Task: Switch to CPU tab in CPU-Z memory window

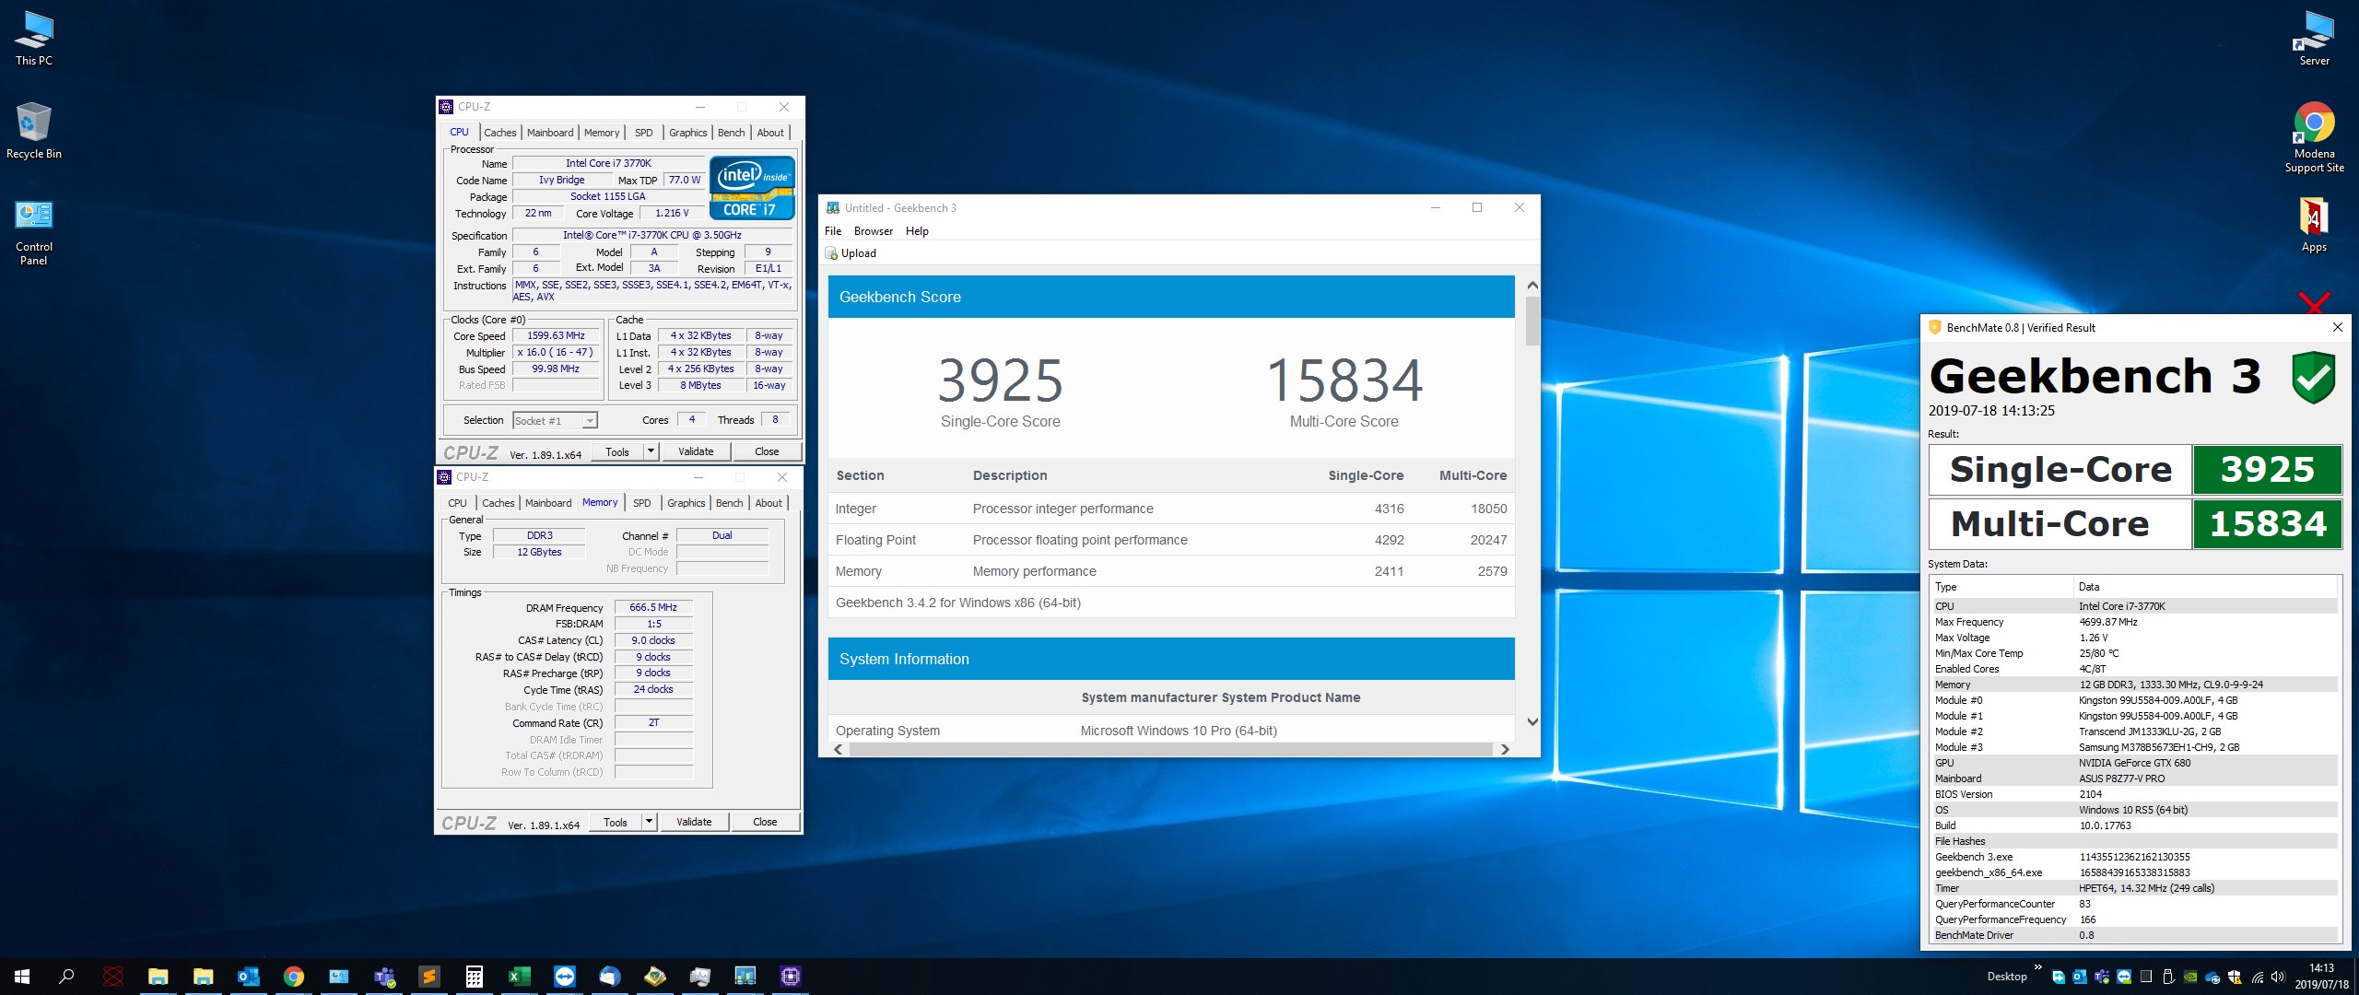Action: click(457, 503)
